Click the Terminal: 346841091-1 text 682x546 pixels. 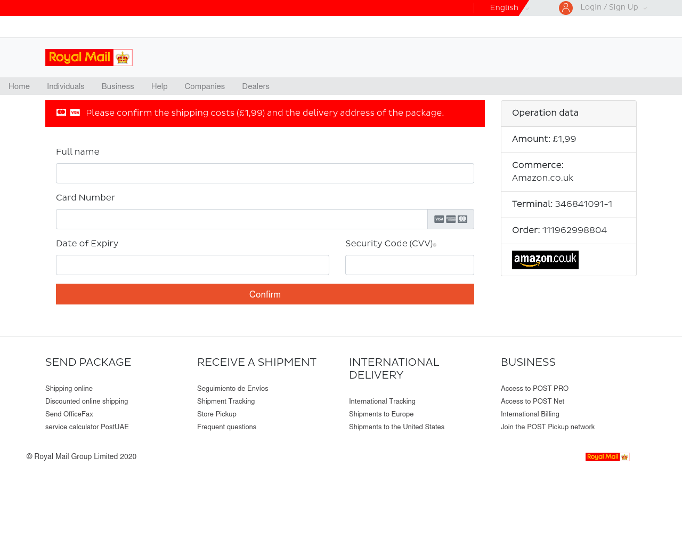(x=562, y=204)
